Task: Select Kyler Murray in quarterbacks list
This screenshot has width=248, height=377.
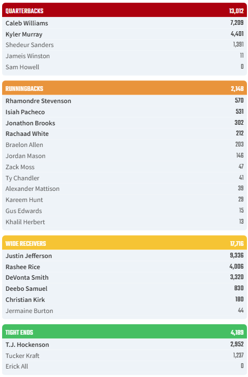Action: [124, 34]
